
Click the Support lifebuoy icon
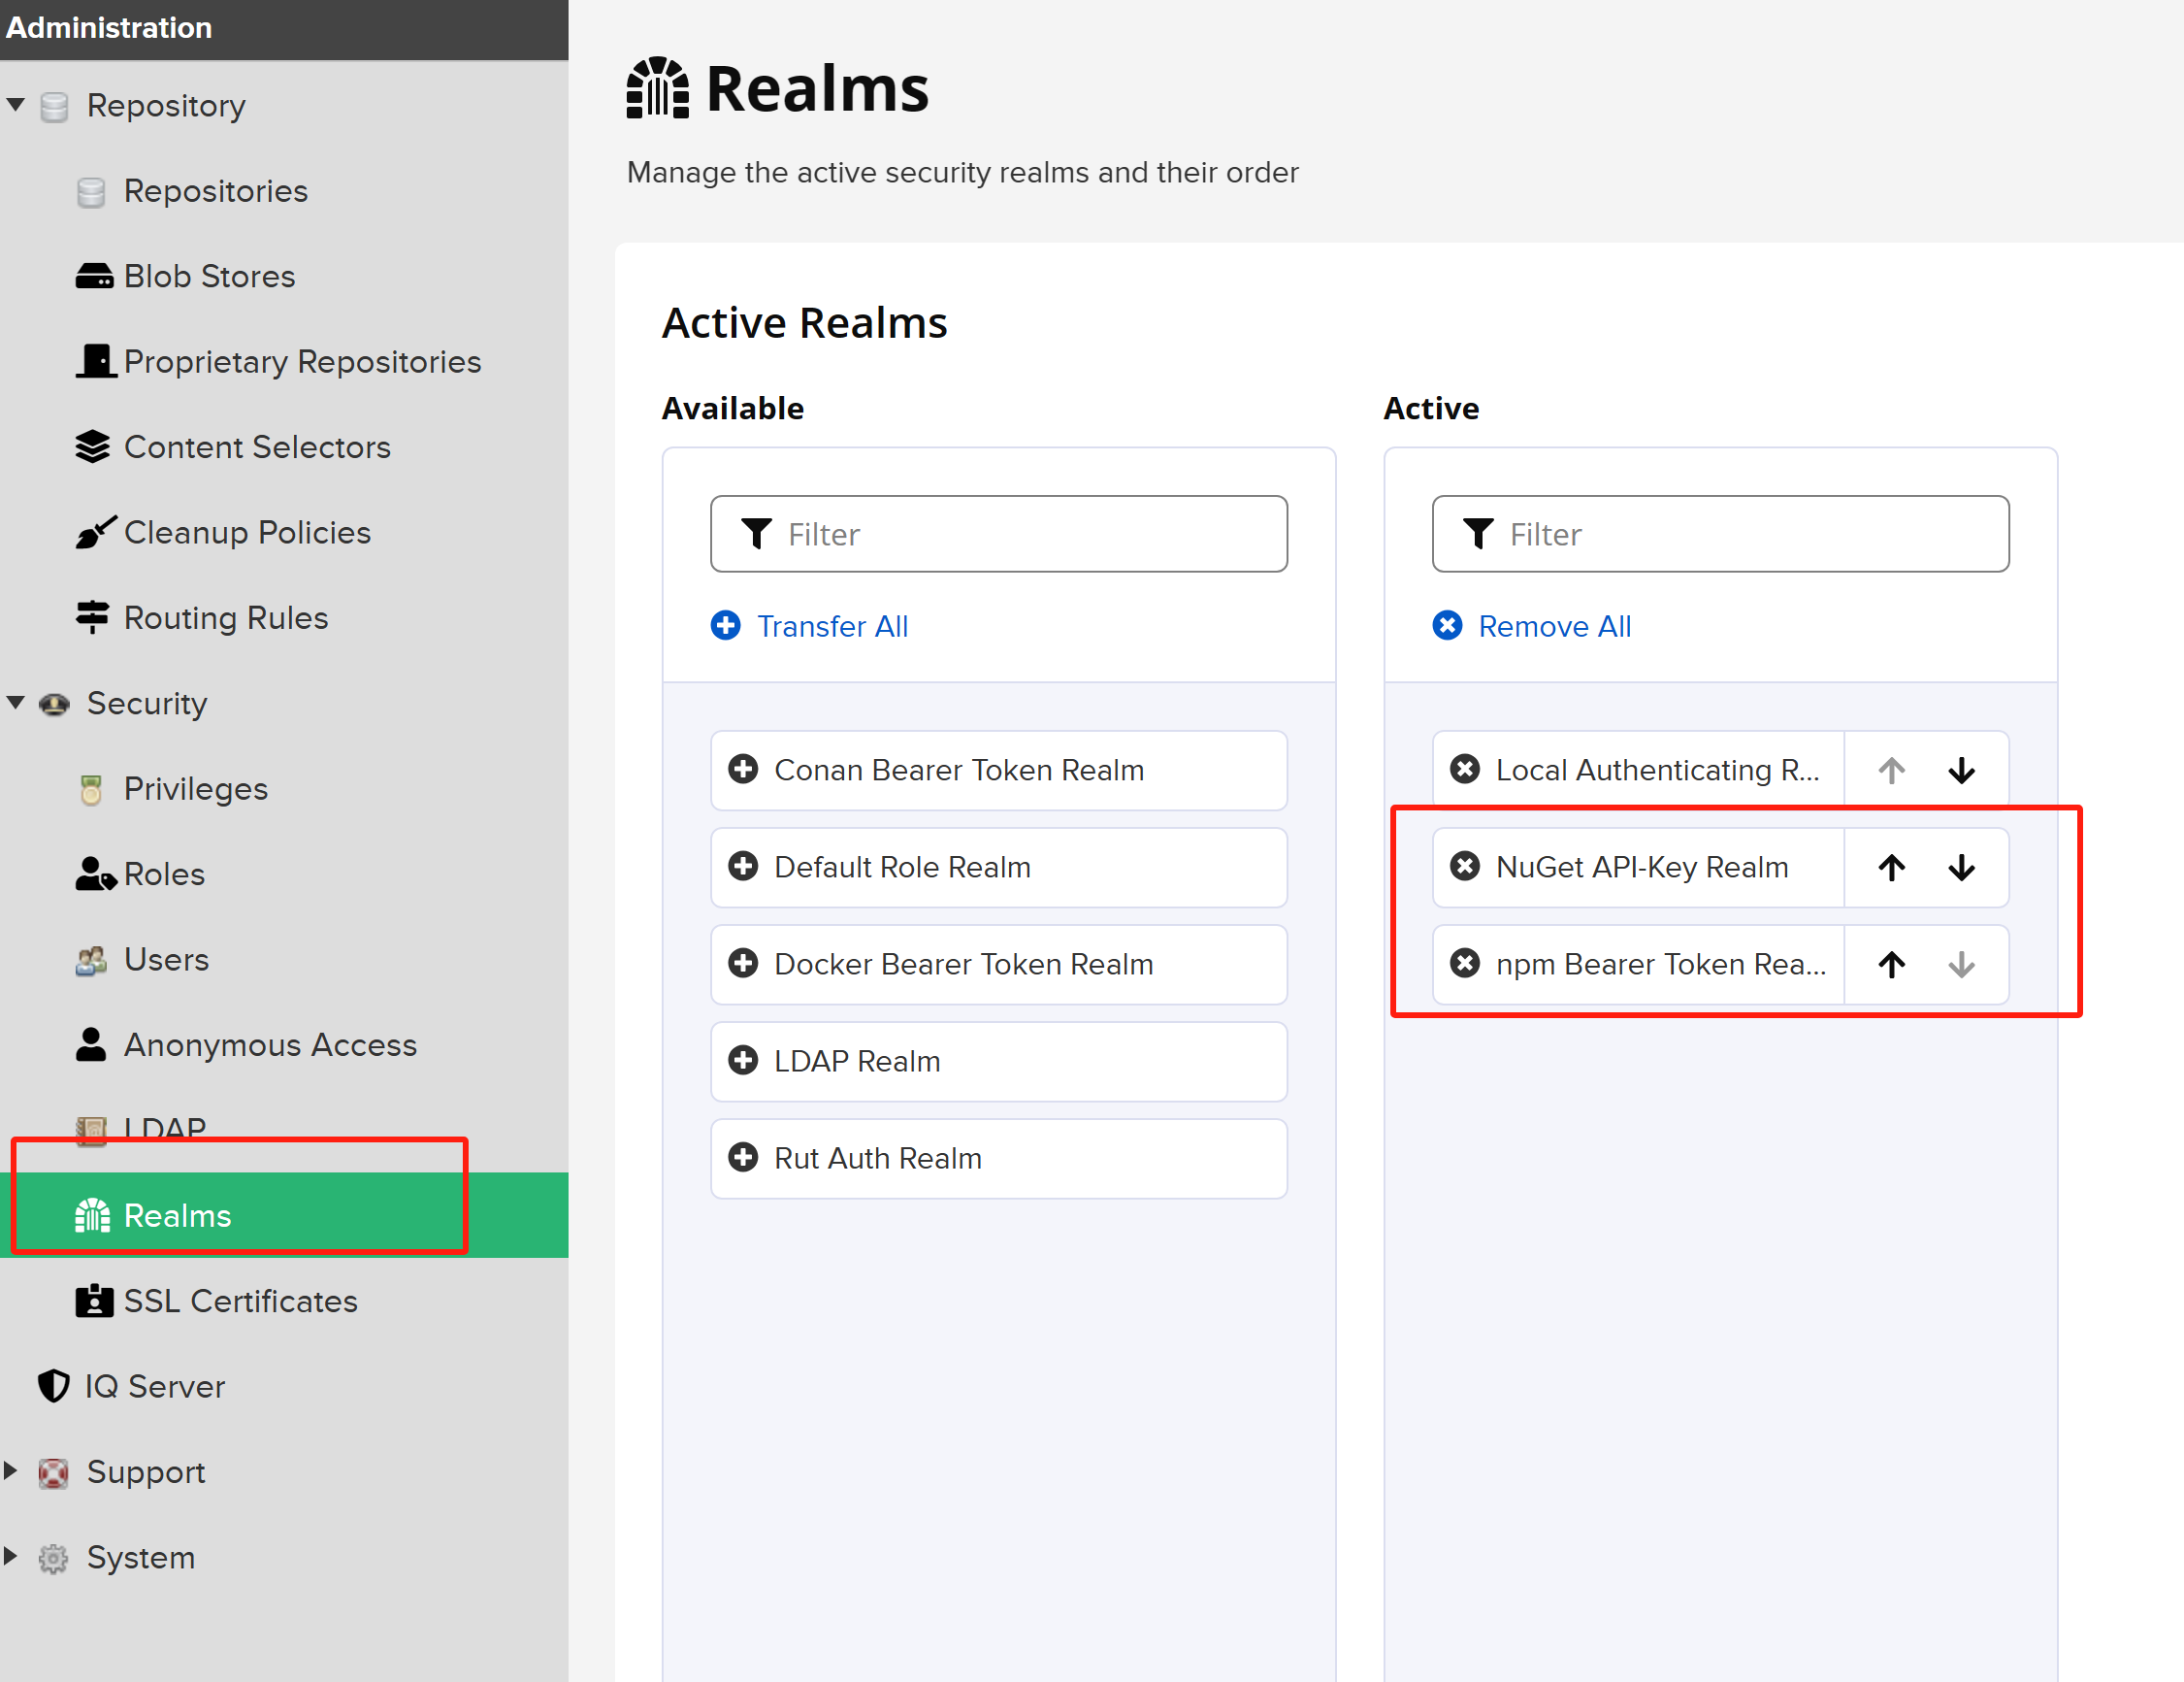point(53,1473)
